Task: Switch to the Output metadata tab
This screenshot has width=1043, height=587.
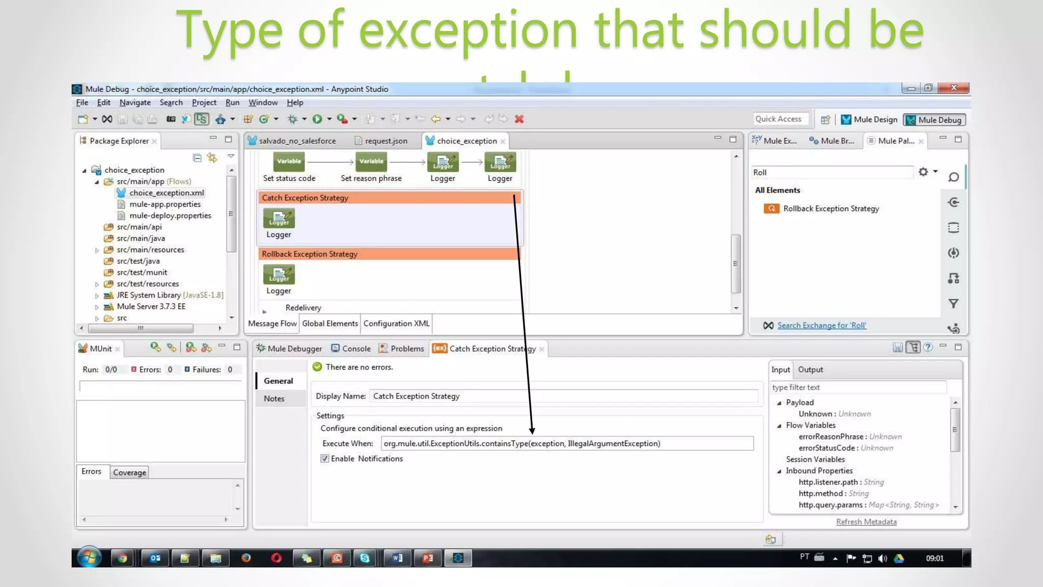Action: point(810,369)
